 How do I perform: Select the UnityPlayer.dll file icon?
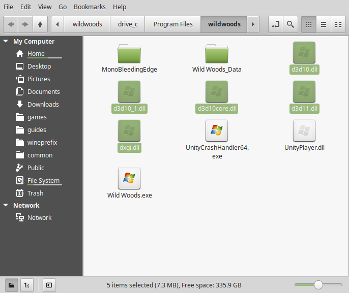tap(304, 131)
